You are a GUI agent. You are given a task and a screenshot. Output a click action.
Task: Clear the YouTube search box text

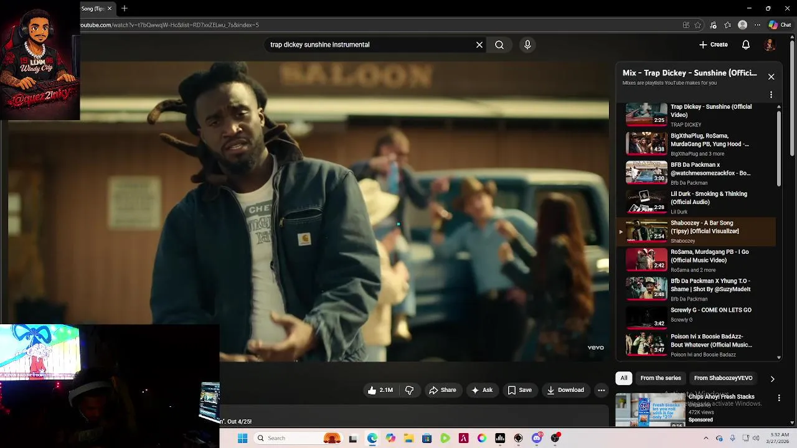pyautogui.click(x=479, y=45)
